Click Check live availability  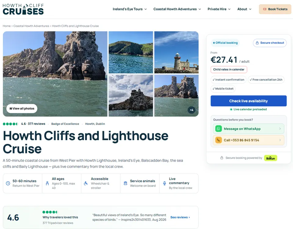248,101
